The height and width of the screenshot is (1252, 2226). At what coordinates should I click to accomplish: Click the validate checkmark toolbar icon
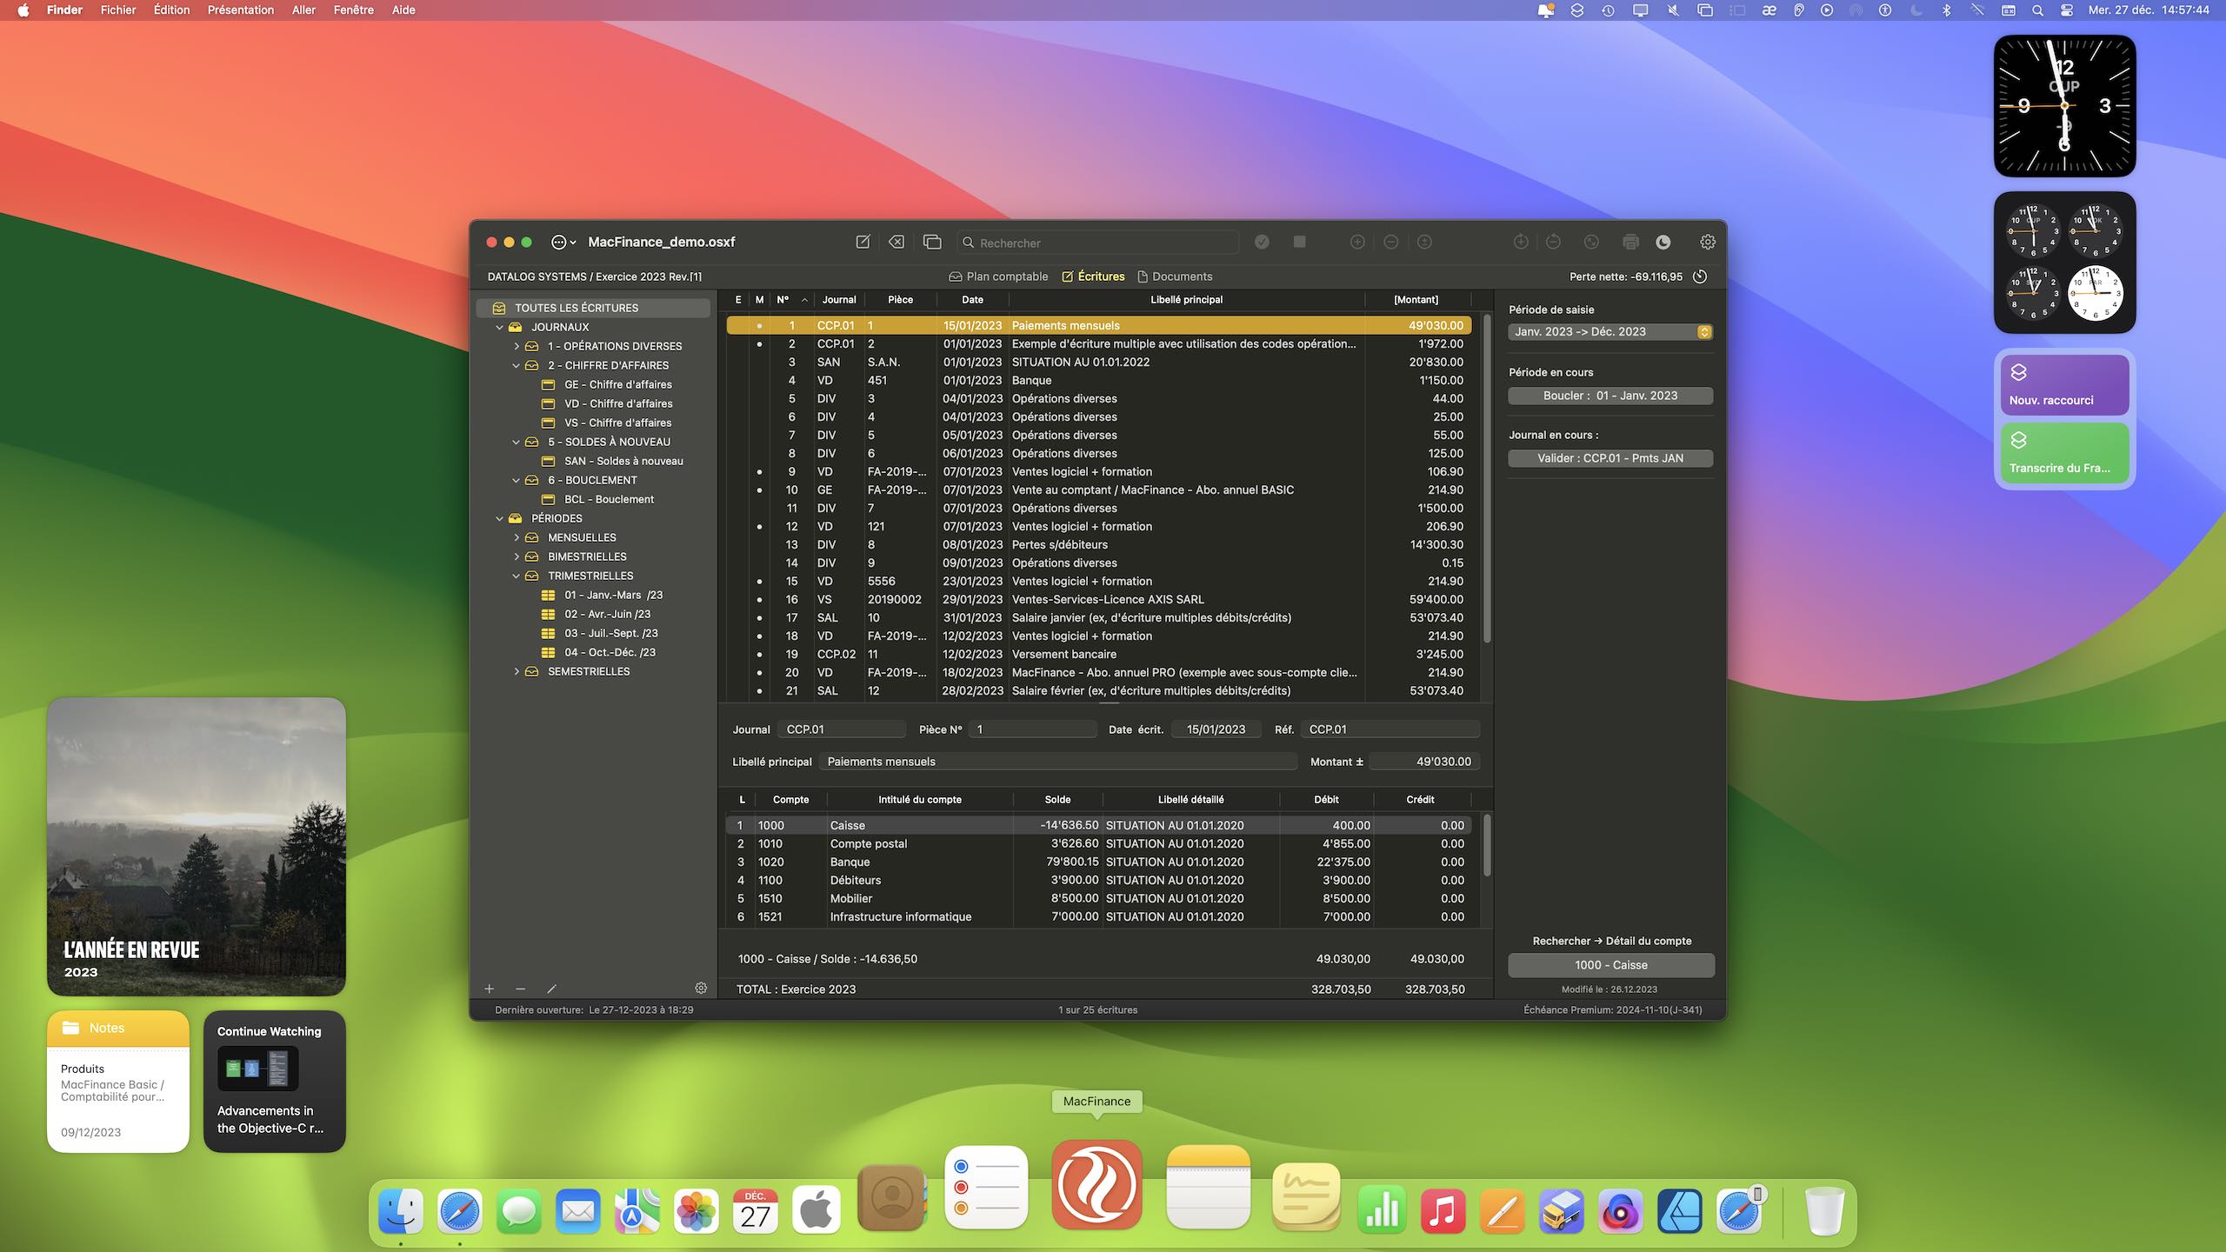[1262, 242]
